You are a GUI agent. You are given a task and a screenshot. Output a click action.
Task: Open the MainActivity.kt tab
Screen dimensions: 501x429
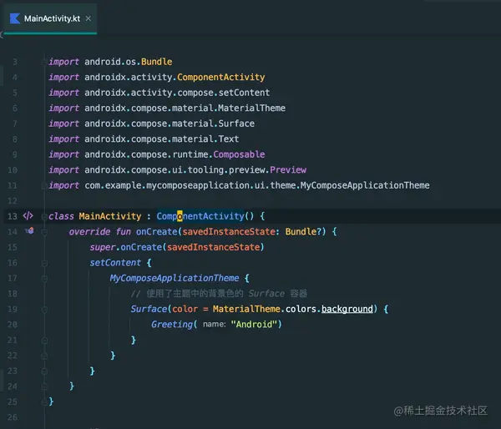[x=50, y=18]
